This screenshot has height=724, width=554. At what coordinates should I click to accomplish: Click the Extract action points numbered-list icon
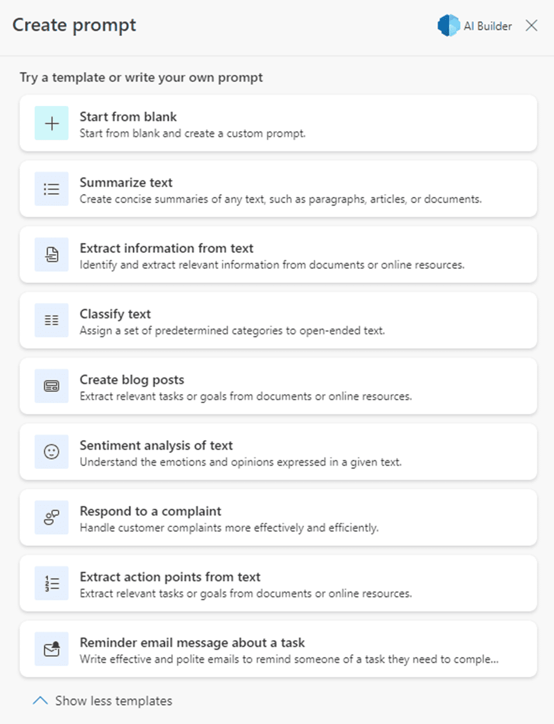[x=52, y=584]
